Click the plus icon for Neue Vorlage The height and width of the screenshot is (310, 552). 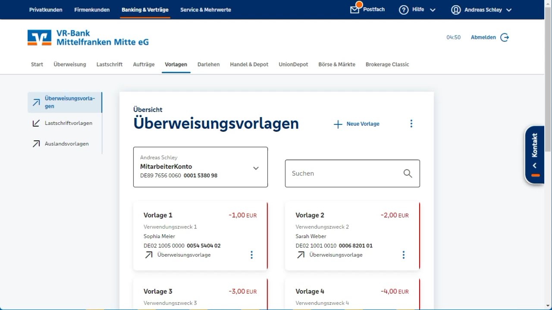[x=338, y=124]
